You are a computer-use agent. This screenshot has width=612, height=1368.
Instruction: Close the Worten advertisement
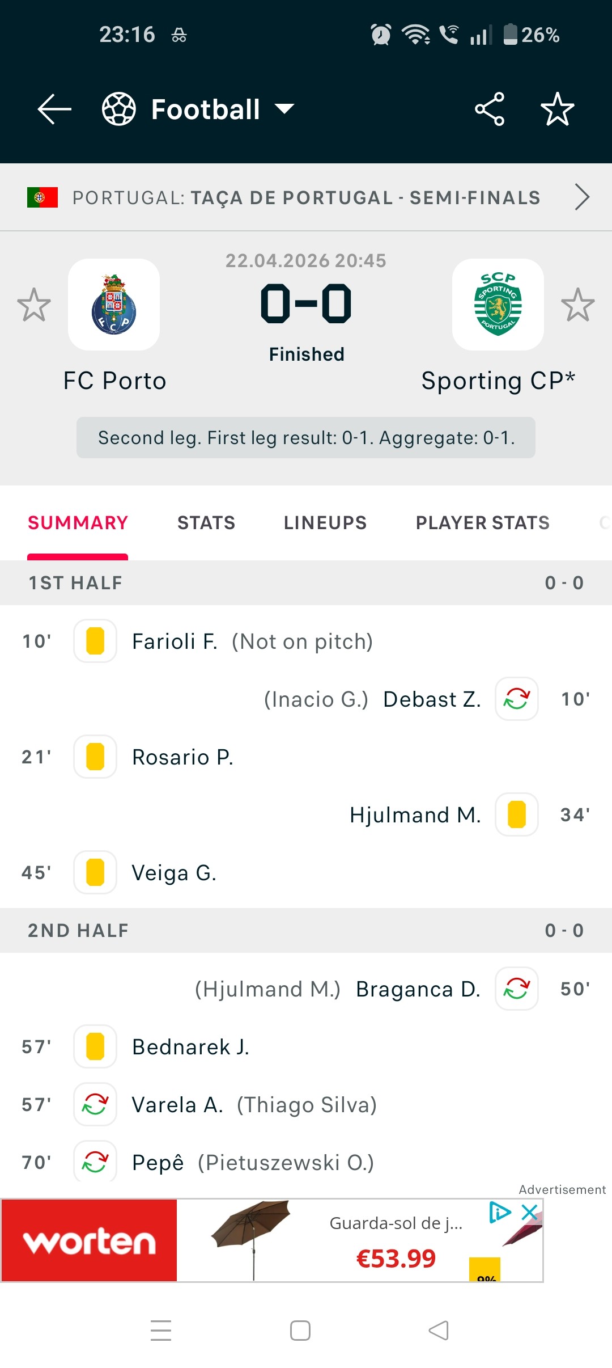530,1213
